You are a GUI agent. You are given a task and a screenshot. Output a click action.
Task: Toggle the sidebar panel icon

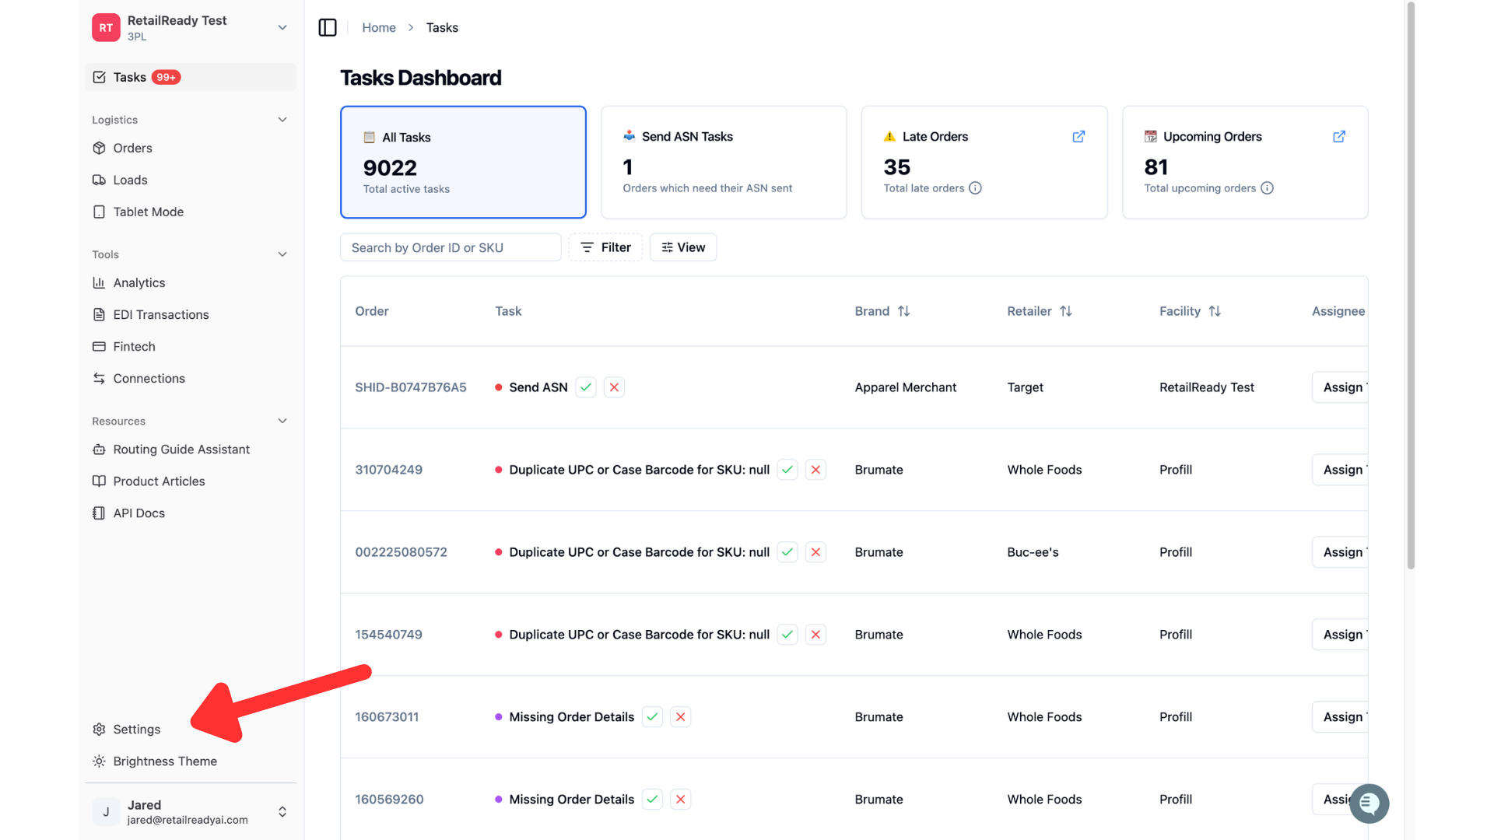(328, 28)
